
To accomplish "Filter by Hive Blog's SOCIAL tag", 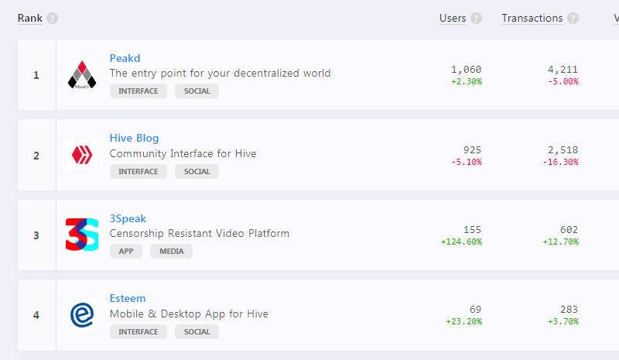I will tap(197, 172).
